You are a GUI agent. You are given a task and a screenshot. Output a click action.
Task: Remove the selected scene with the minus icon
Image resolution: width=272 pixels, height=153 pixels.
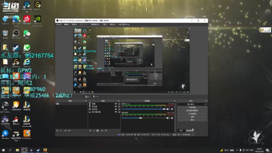(x=61, y=131)
